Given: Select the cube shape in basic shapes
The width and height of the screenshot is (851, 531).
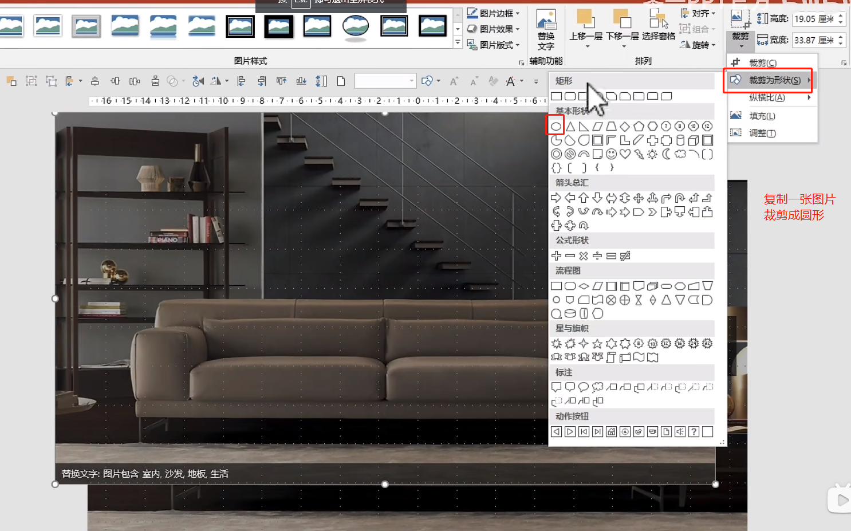Looking at the screenshot, I should 694,140.
